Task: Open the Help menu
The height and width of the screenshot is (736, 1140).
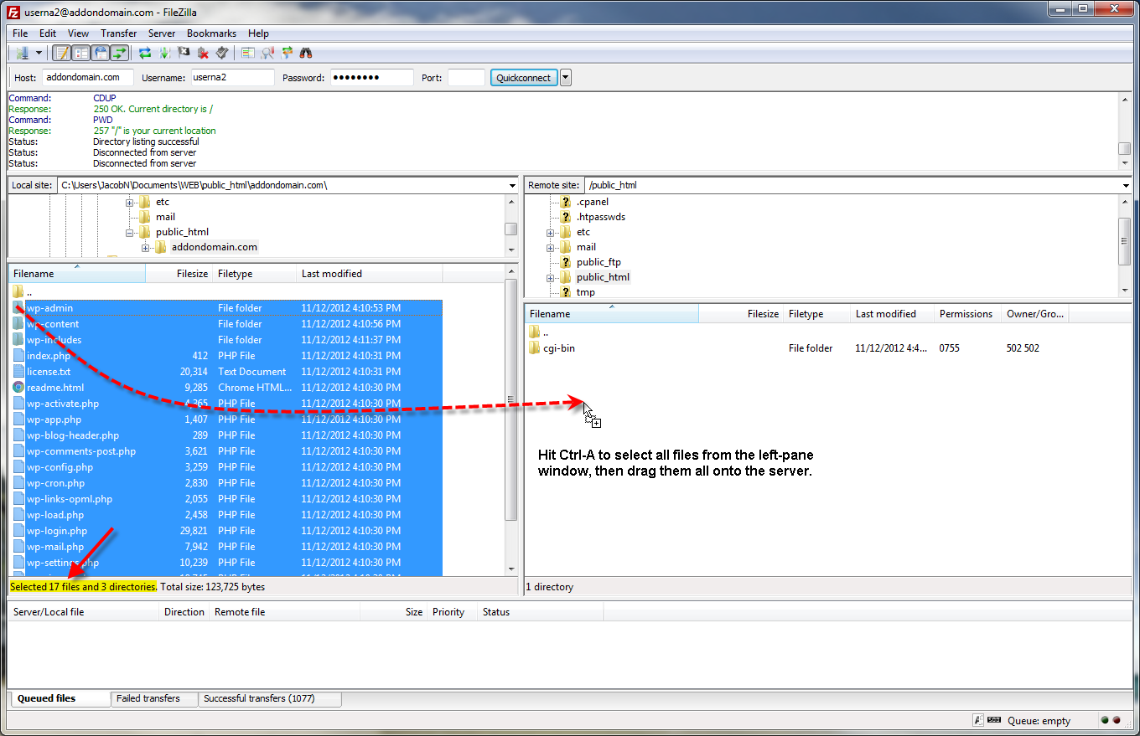Action: click(259, 33)
